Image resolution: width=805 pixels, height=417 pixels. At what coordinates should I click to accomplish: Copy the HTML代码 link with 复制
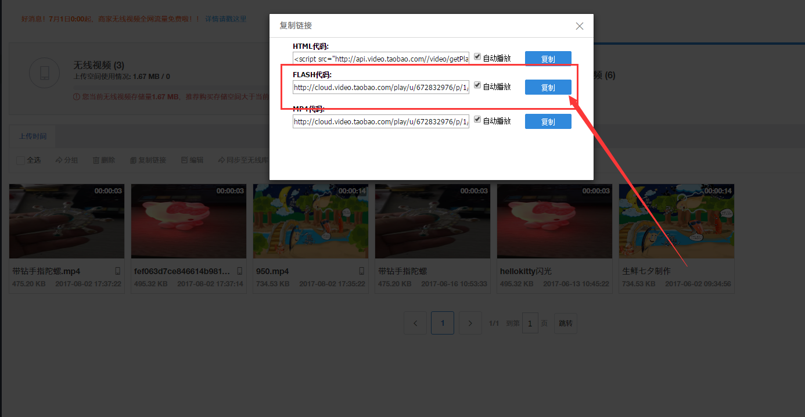[x=548, y=59]
